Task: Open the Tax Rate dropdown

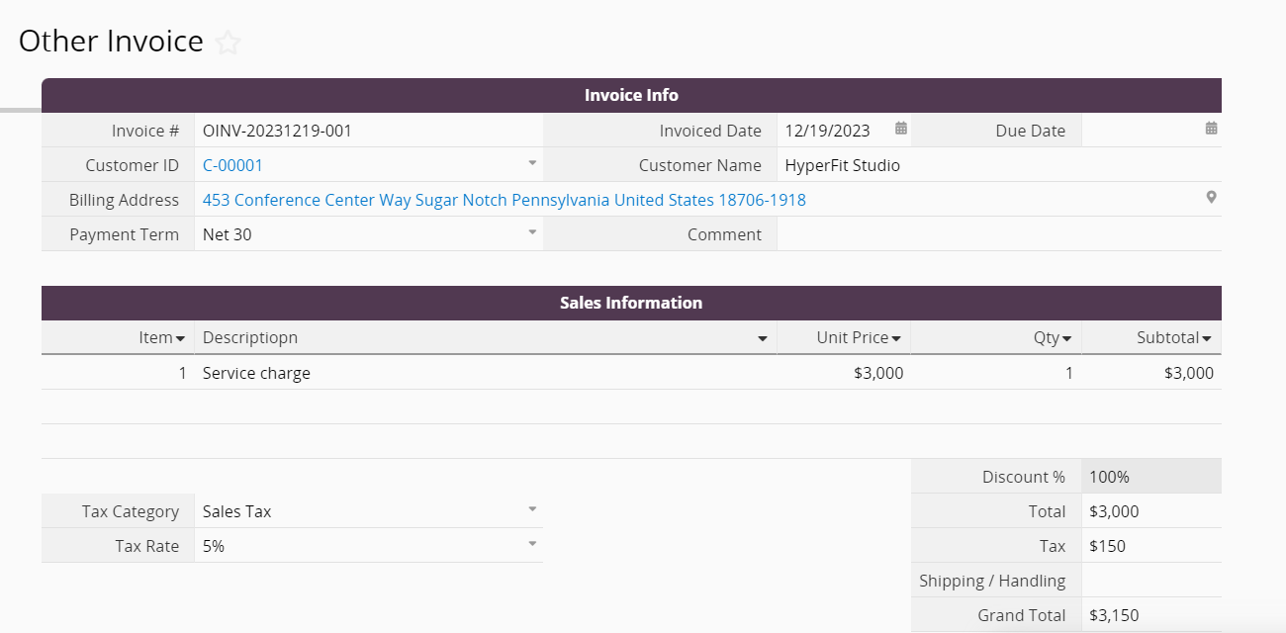Action: (x=532, y=544)
